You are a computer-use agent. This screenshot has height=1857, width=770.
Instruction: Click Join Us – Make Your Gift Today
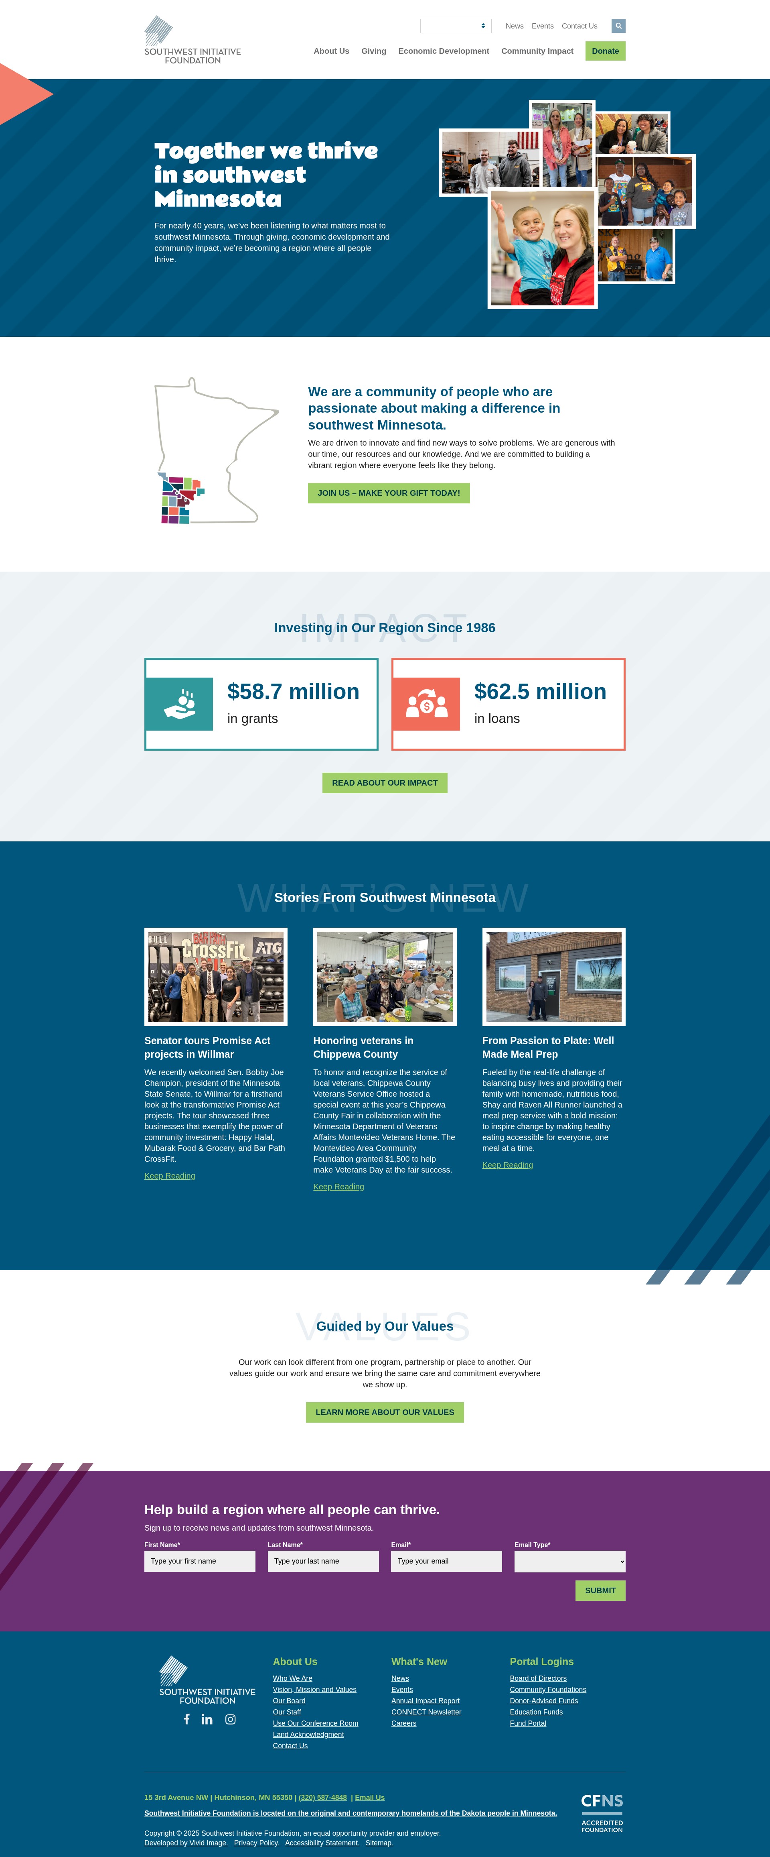(x=389, y=493)
